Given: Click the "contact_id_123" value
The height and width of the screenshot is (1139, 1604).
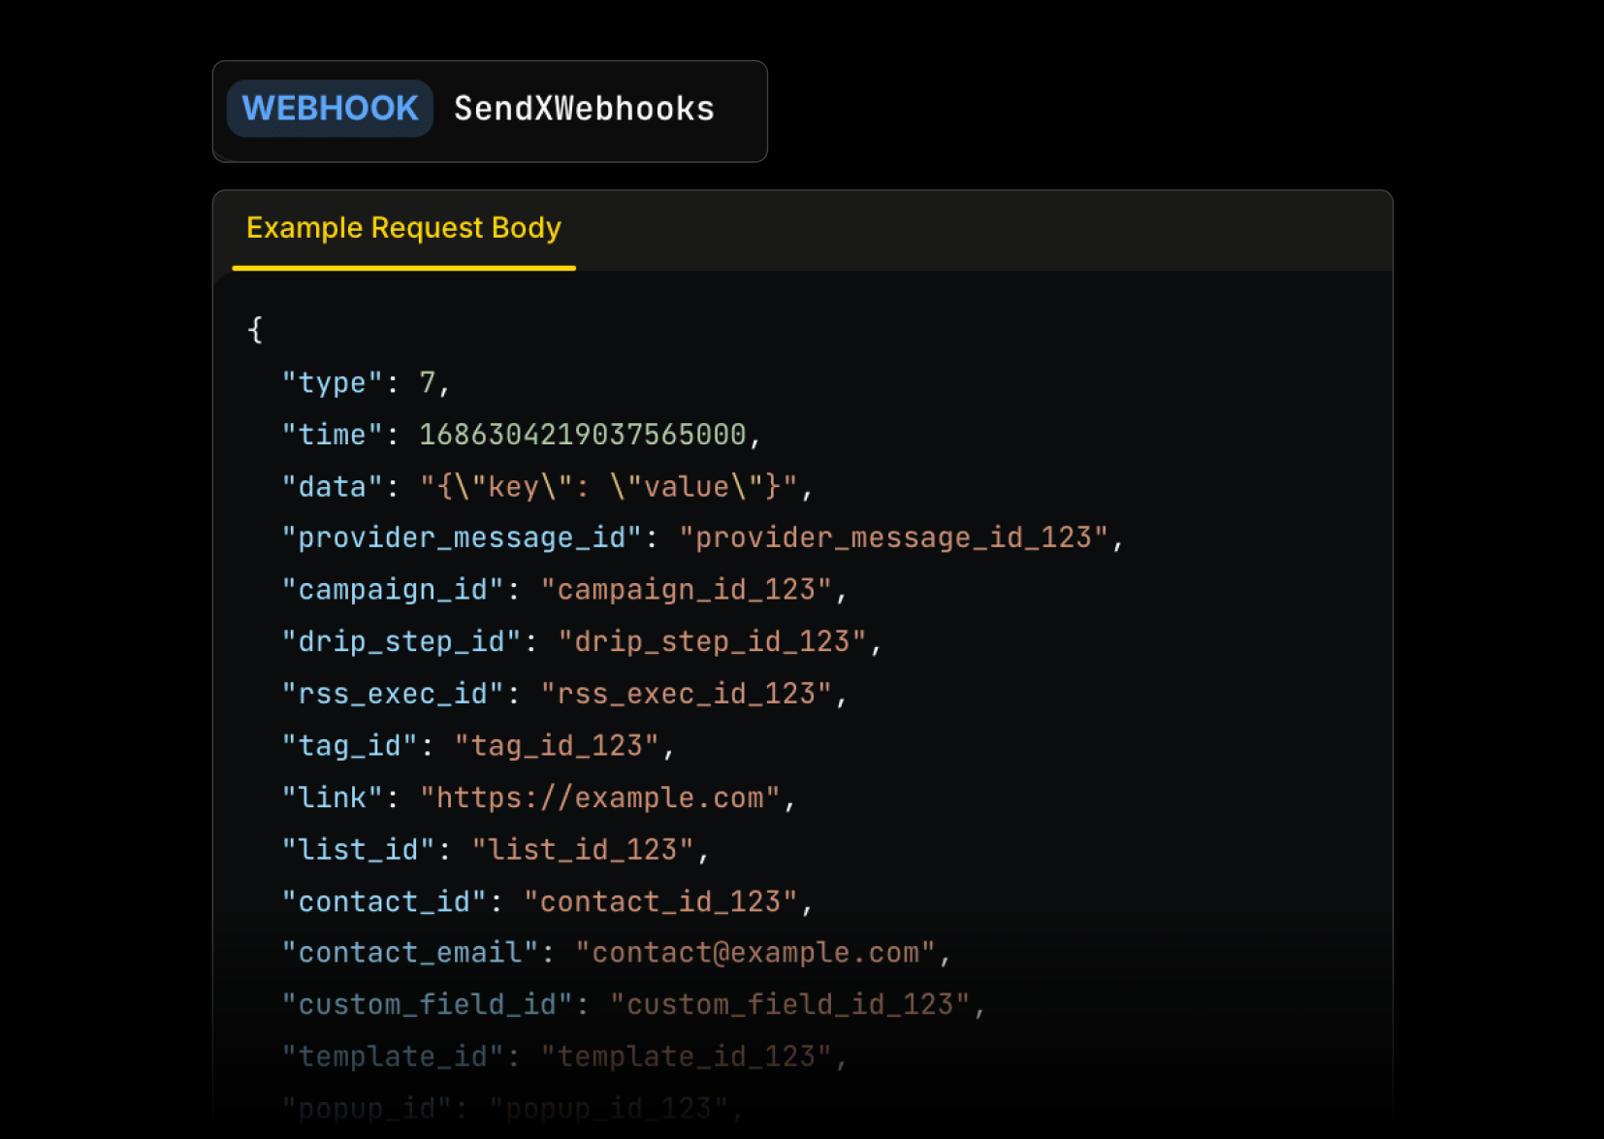Looking at the screenshot, I should 660,901.
